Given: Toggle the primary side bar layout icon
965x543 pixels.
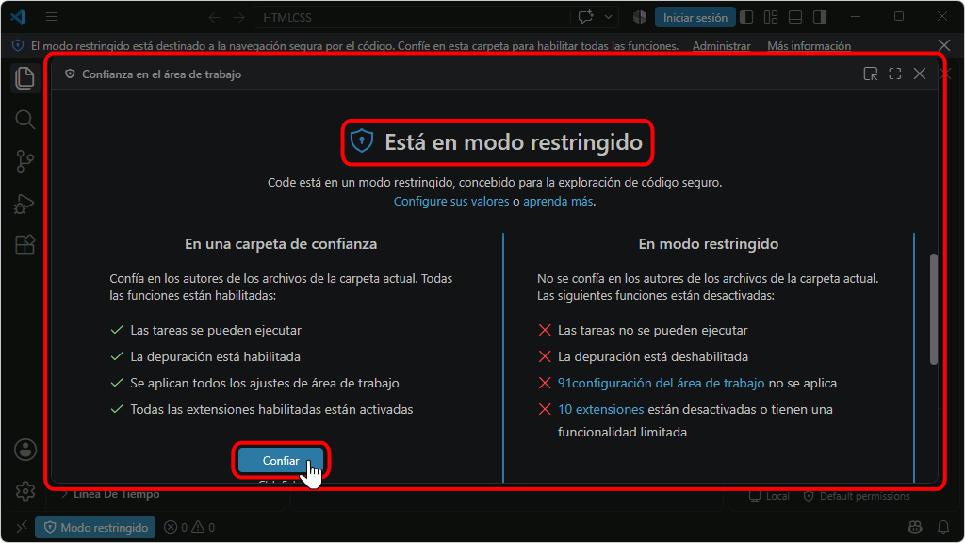Looking at the screenshot, I should tap(746, 17).
